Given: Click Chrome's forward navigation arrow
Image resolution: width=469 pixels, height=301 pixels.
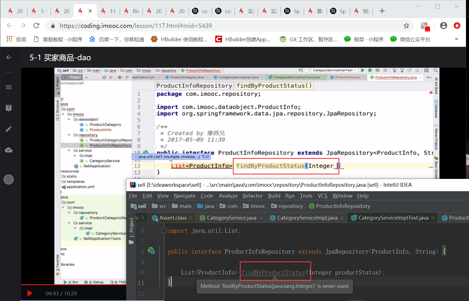Looking at the screenshot, I should point(23,26).
